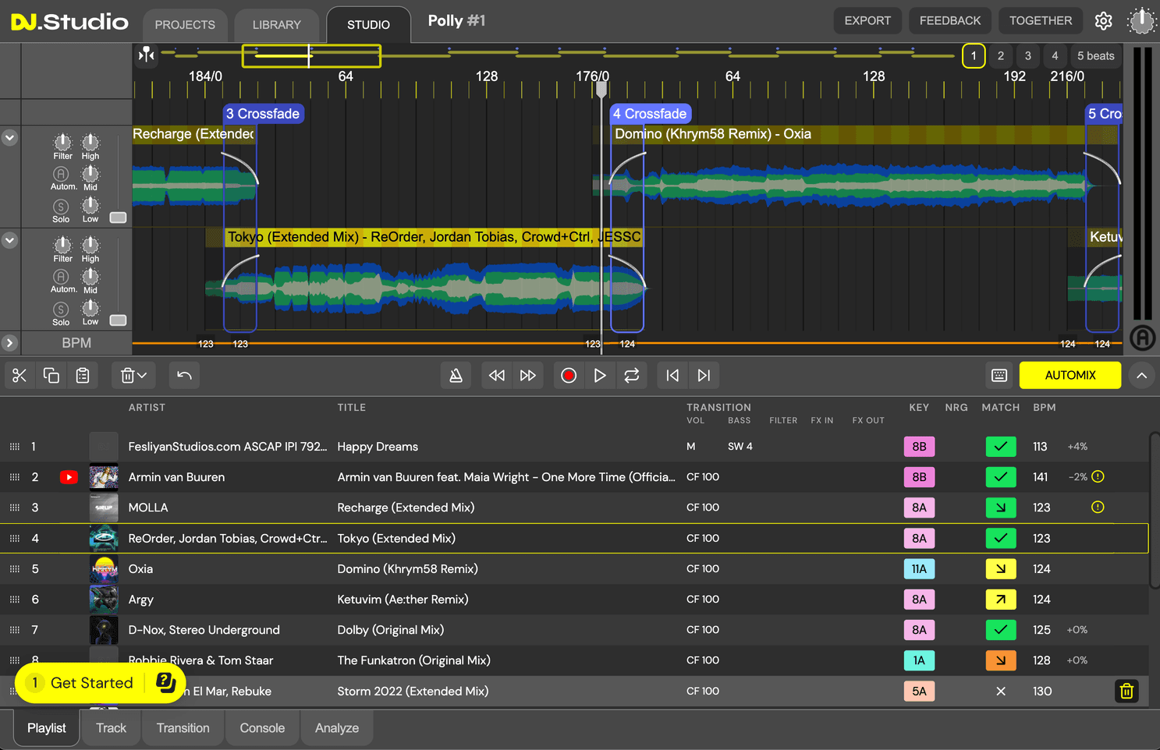Select the STUDIO tab

pyautogui.click(x=368, y=25)
